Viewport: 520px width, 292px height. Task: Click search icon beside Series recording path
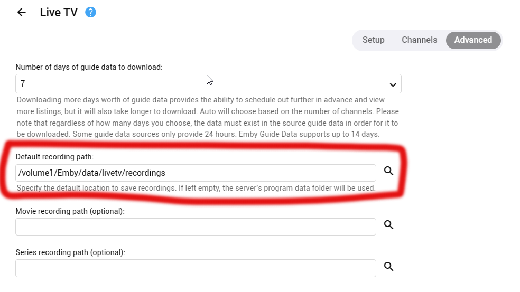click(389, 267)
